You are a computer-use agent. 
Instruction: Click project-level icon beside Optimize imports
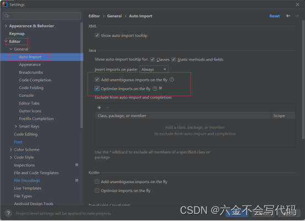tap(160, 89)
